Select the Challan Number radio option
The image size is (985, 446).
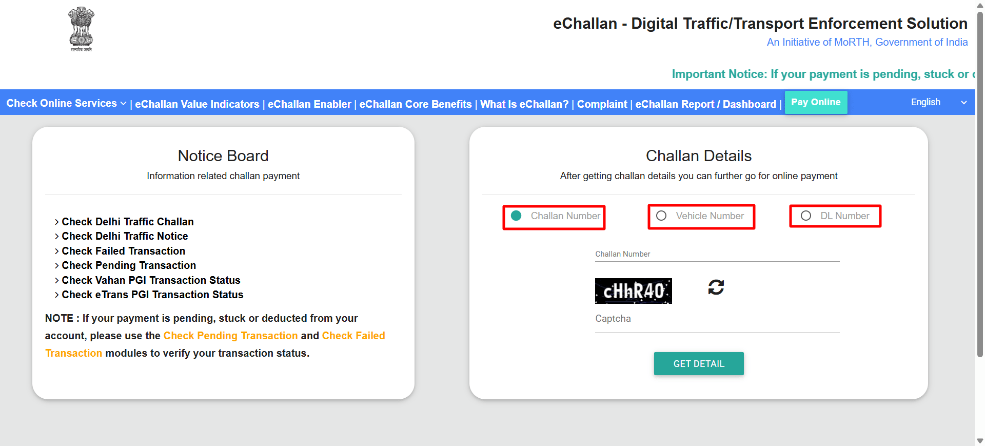click(517, 216)
